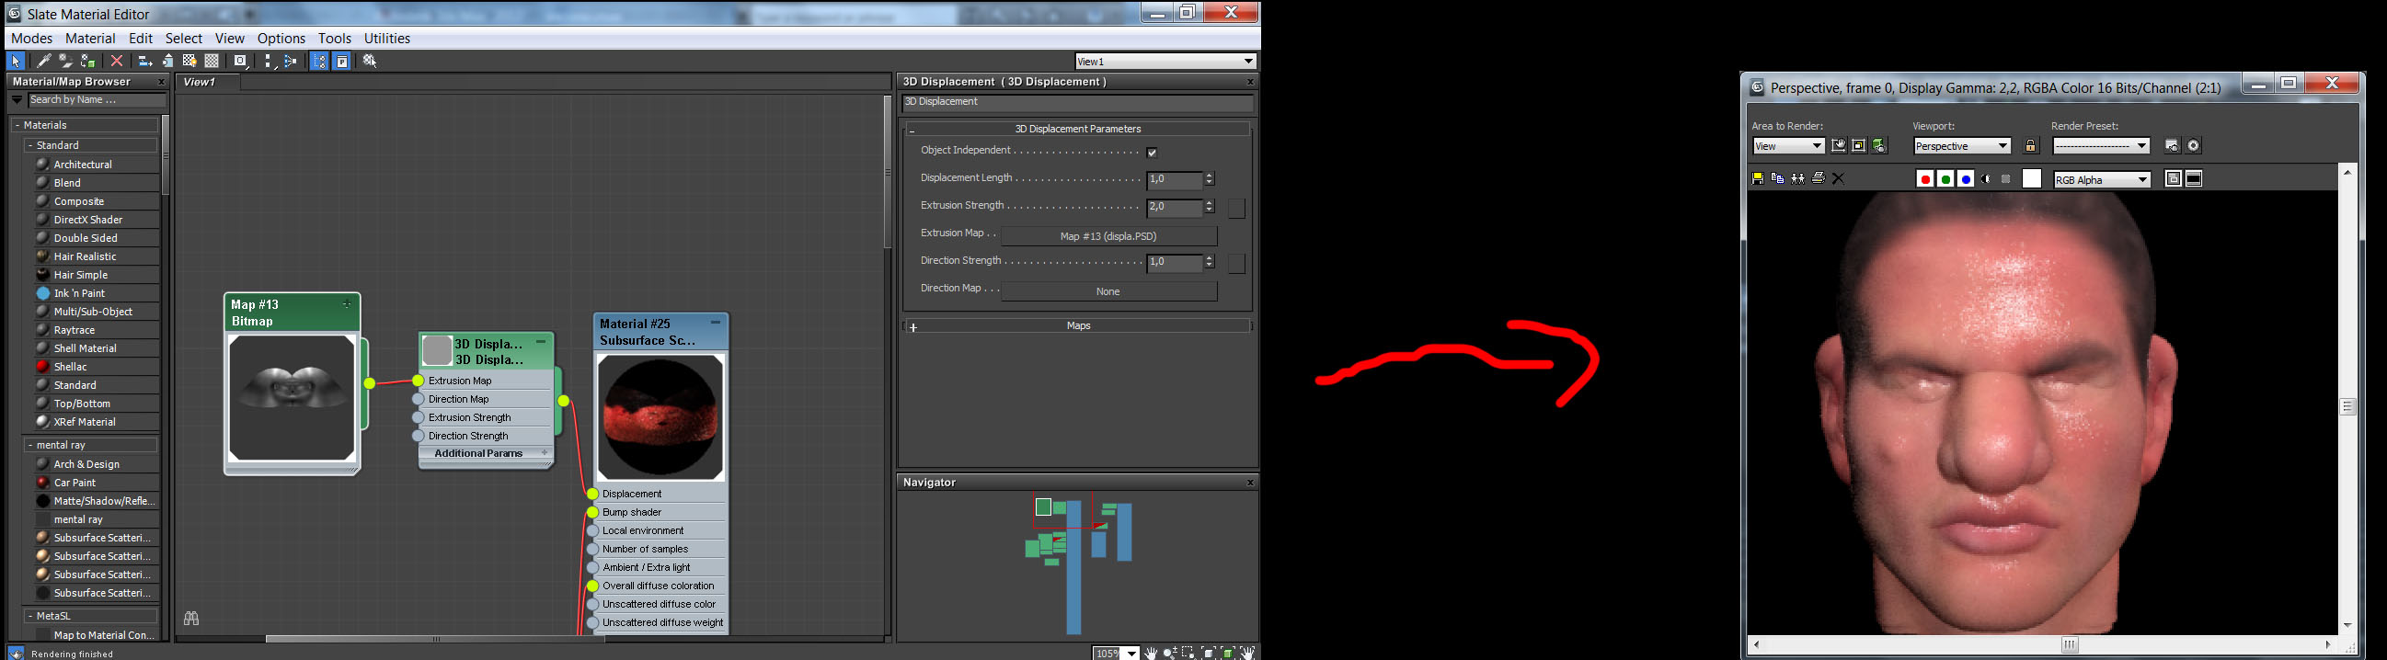The height and width of the screenshot is (660, 2387).
Task: Open the Area to Render dropdown
Action: point(1788,146)
